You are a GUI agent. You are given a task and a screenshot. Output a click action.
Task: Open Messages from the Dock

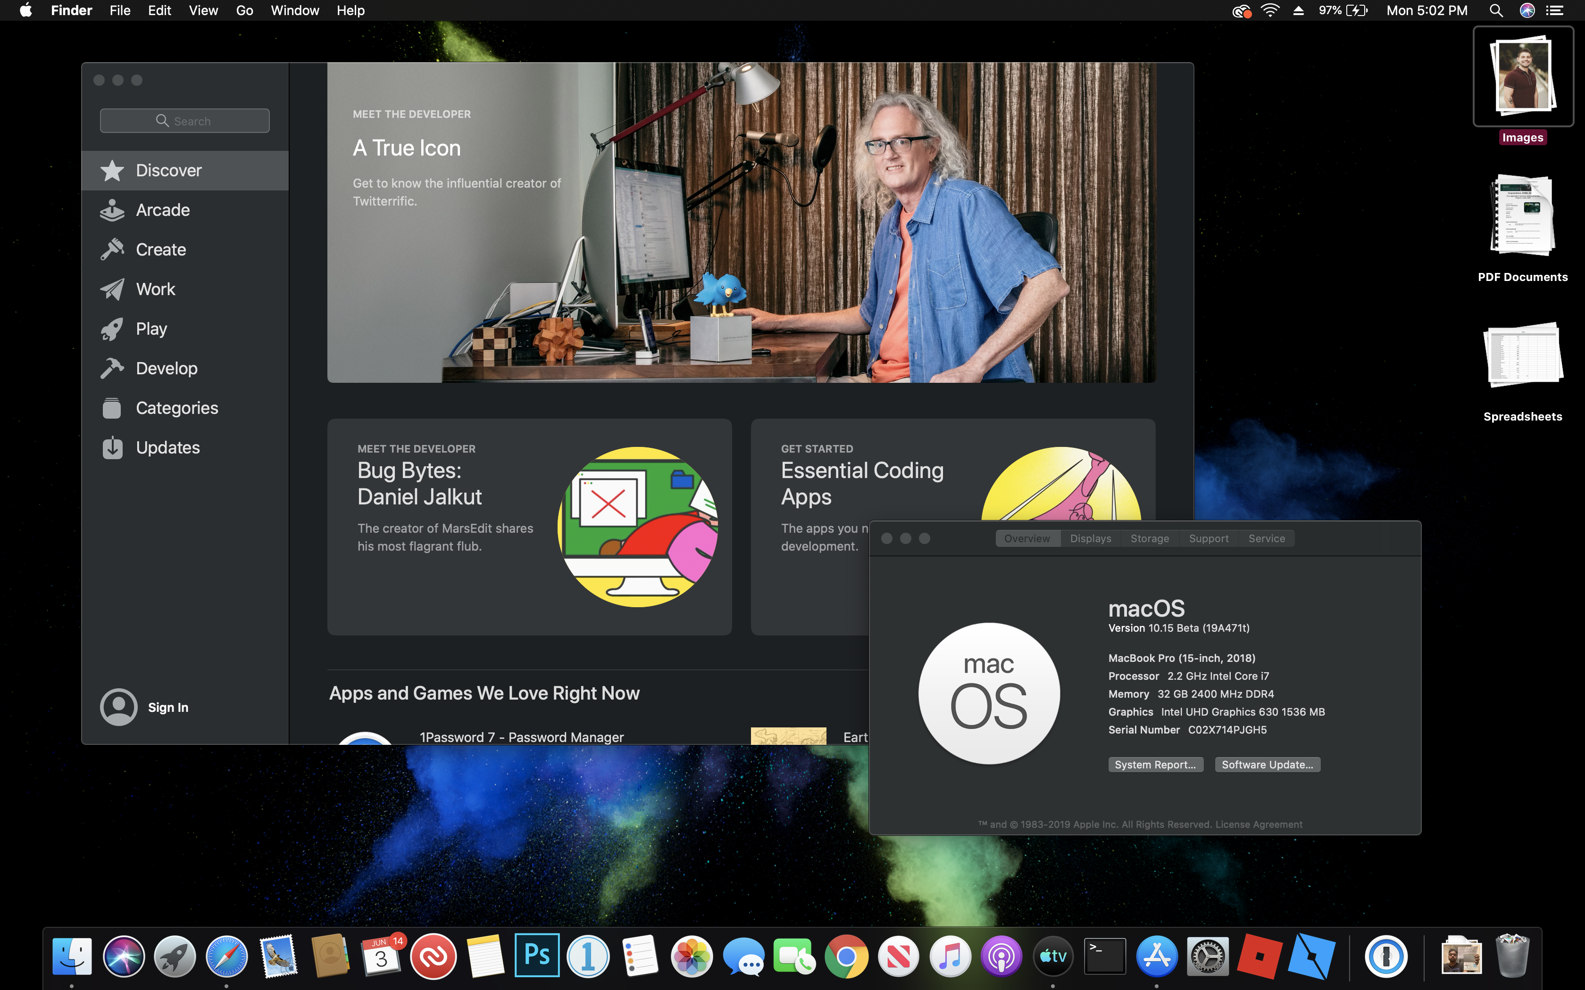[x=743, y=956]
